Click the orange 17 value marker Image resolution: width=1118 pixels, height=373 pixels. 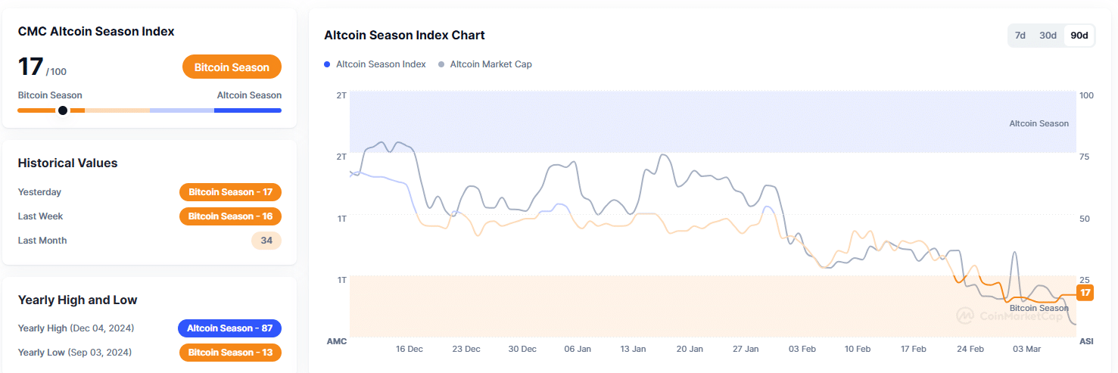coord(1085,293)
